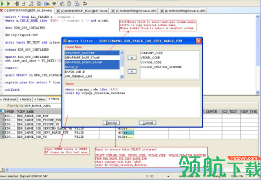The width and height of the screenshot is (261, 180).
Task: Sort by OWNER column header
Action: 11,111
